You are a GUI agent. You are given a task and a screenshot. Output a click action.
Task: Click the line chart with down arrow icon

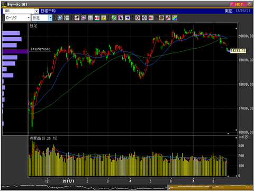(x=77, y=18)
